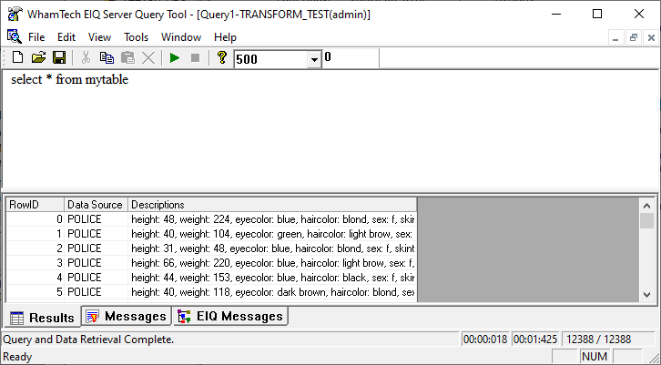Stop query execution square icon
Image resolution: width=661 pixels, height=365 pixels.
195,57
